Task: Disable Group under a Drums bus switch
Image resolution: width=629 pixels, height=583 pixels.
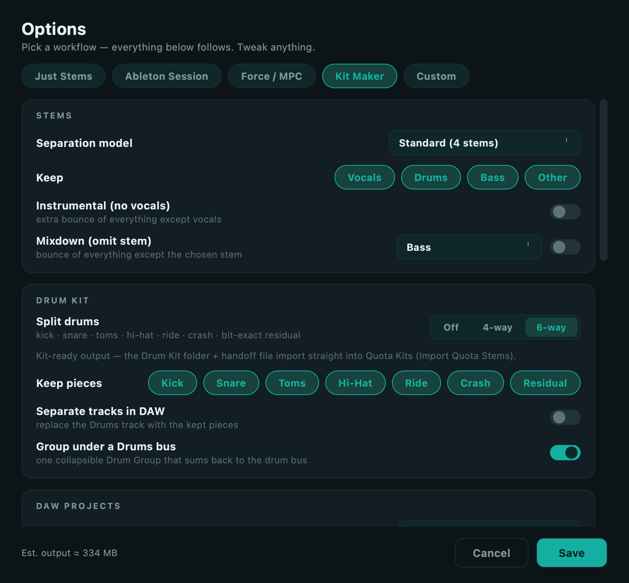Action: (x=565, y=453)
